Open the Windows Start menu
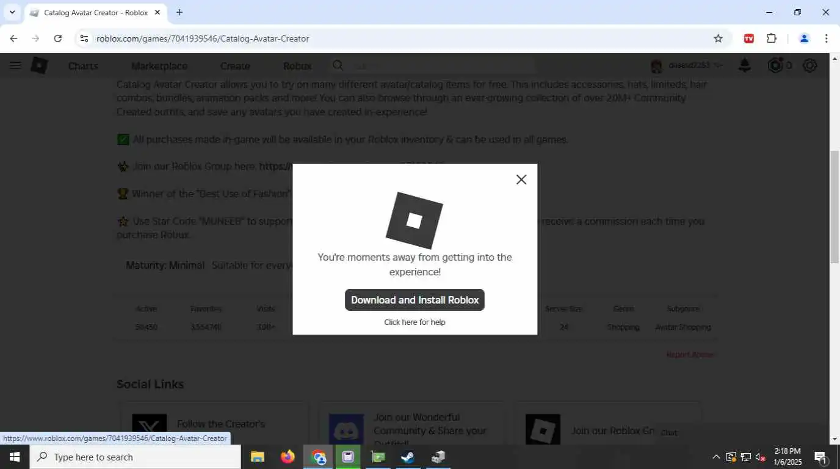This screenshot has width=840, height=469. [15, 457]
